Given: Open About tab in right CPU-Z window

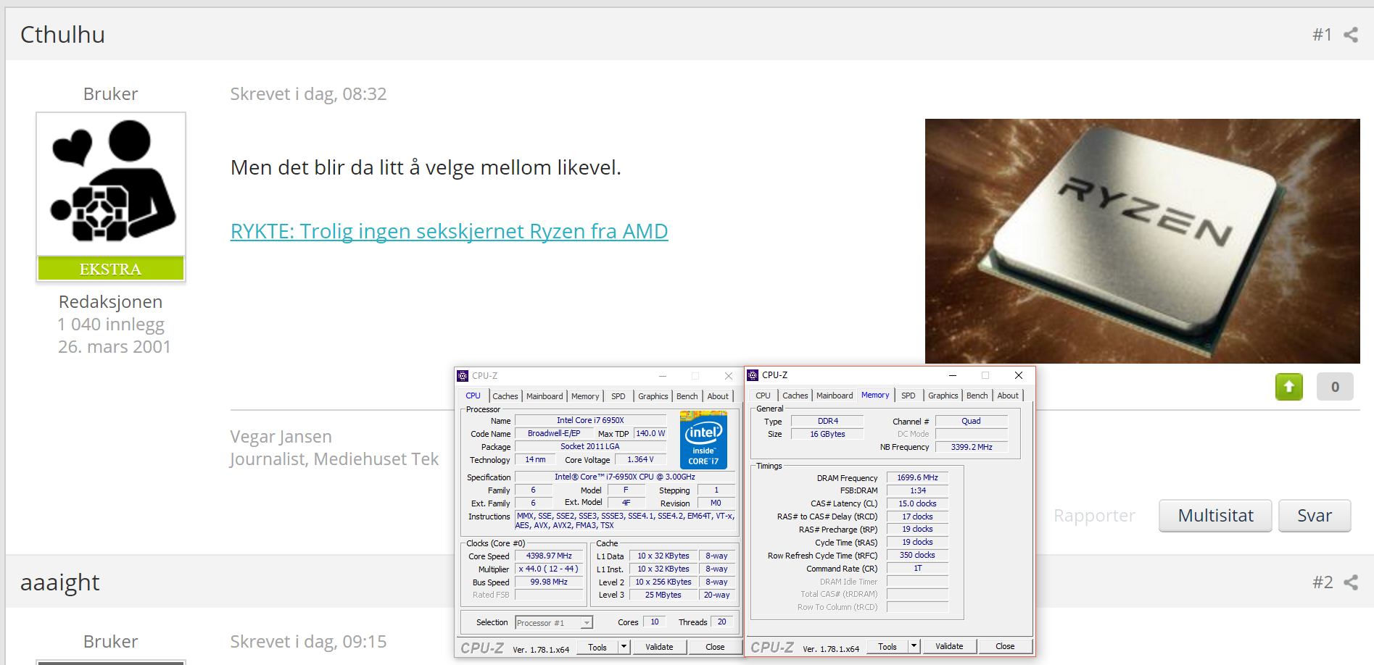Looking at the screenshot, I should click(x=1008, y=396).
